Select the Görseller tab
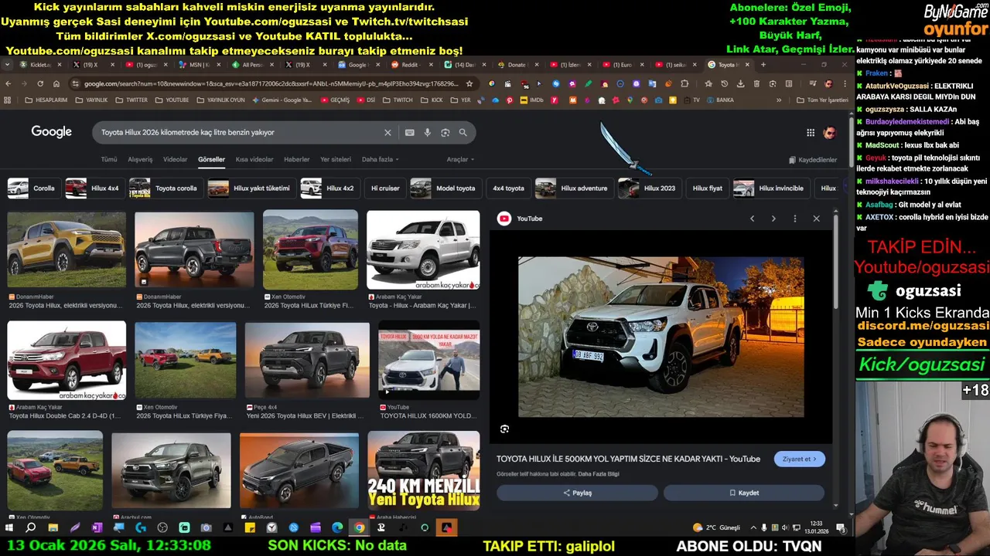This screenshot has height=556, width=990. [x=211, y=159]
